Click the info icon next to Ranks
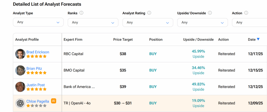267x112 pixels. pos(81,13)
